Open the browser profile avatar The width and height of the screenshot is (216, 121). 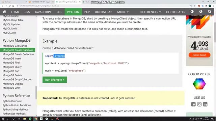210,6
